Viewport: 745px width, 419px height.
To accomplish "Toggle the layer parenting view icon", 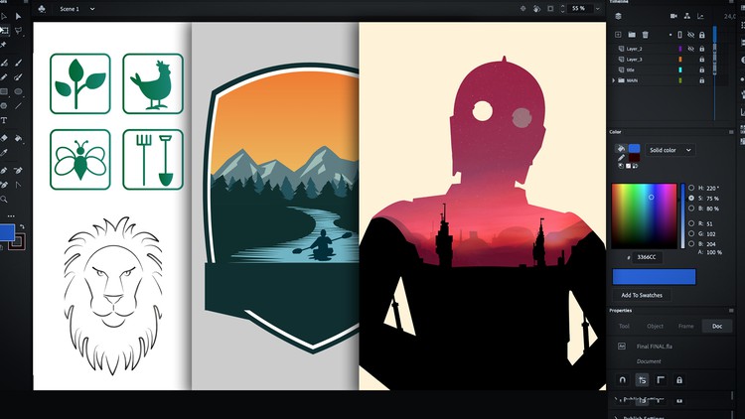I will pyautogui.click(x=687, y=16).
